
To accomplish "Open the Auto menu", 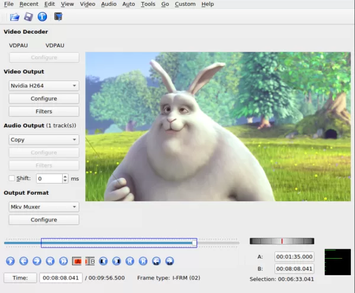I will [x=128, y=4].
